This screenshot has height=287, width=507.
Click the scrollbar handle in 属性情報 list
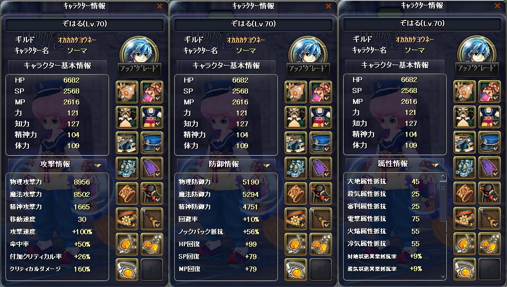[443, 188]
